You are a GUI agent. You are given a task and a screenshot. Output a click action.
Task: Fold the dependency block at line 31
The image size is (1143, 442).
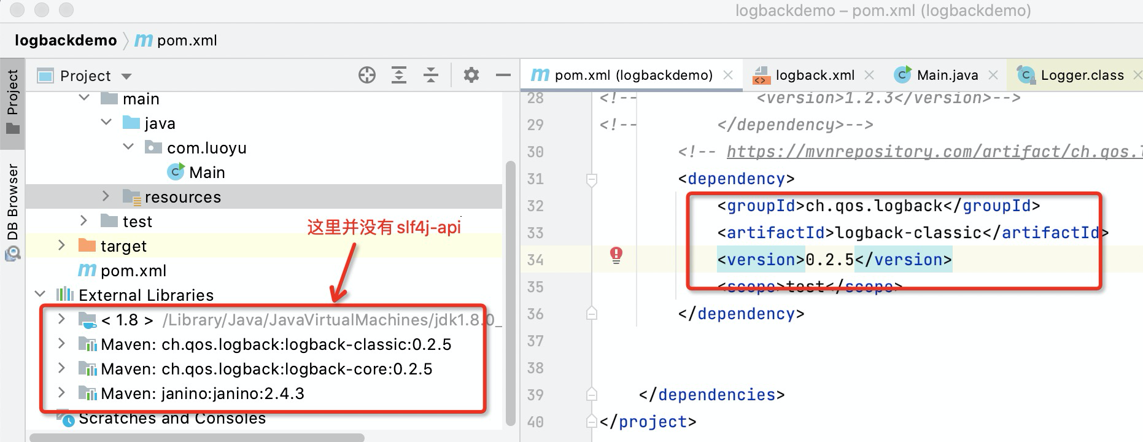[592, 179]
